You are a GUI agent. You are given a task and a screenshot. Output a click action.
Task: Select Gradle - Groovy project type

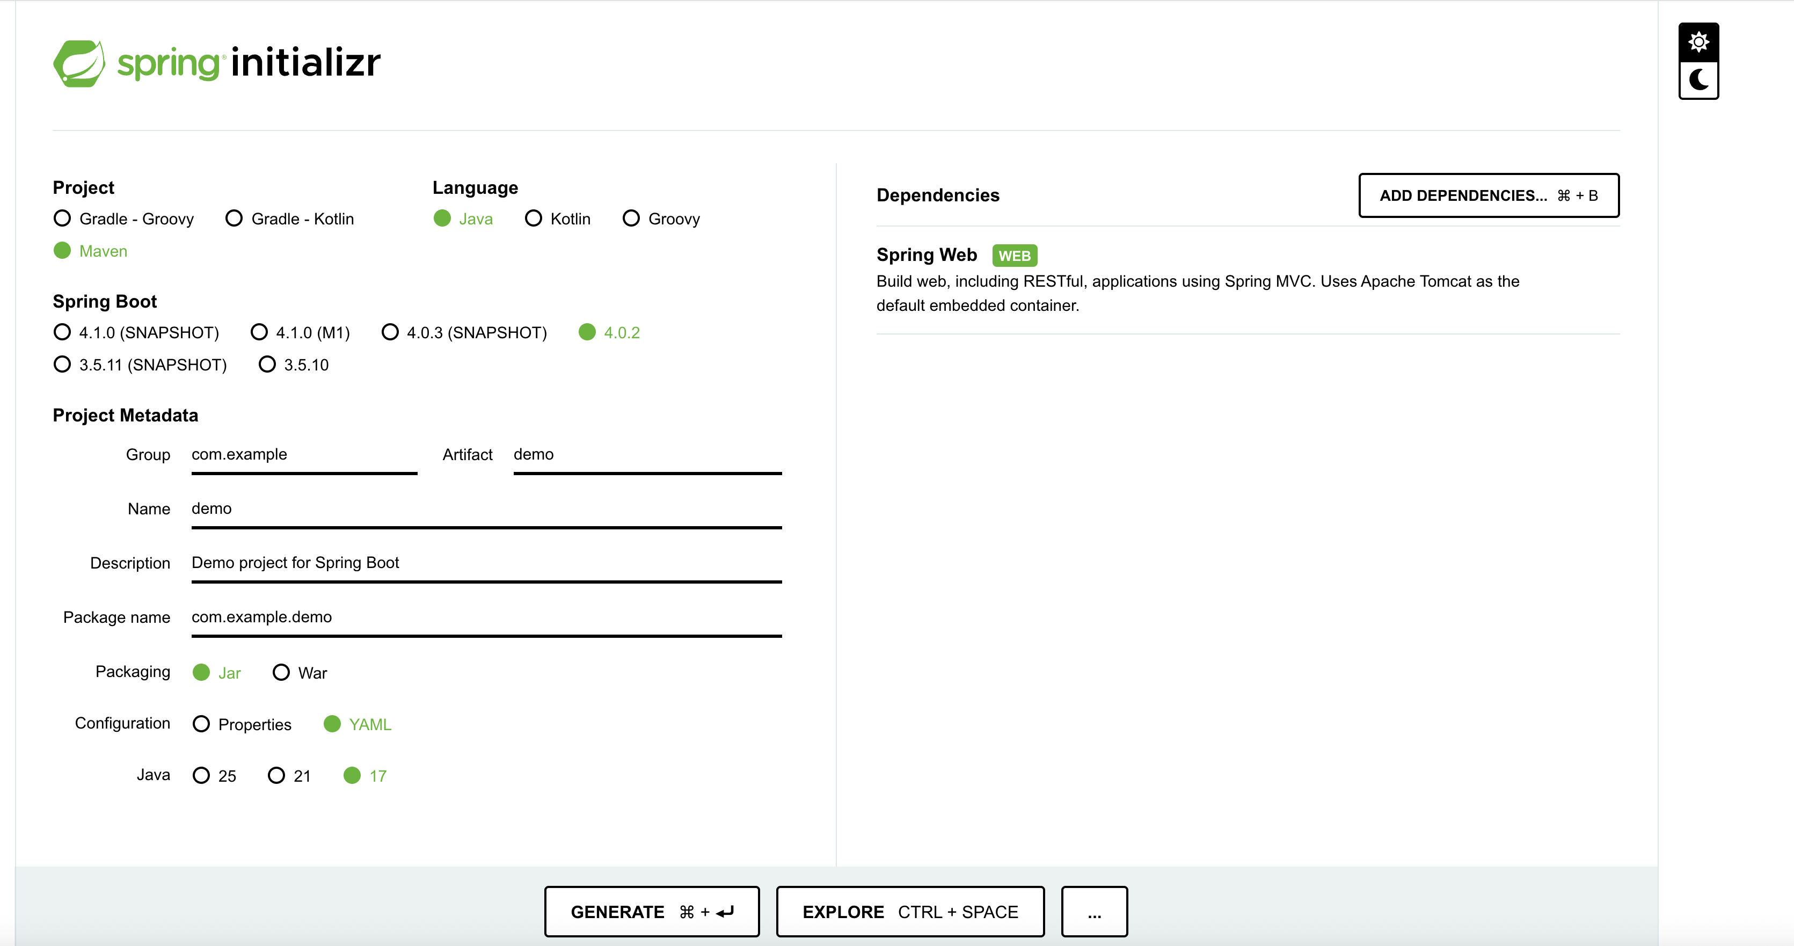pyautogui.click(x=123, y=219)
